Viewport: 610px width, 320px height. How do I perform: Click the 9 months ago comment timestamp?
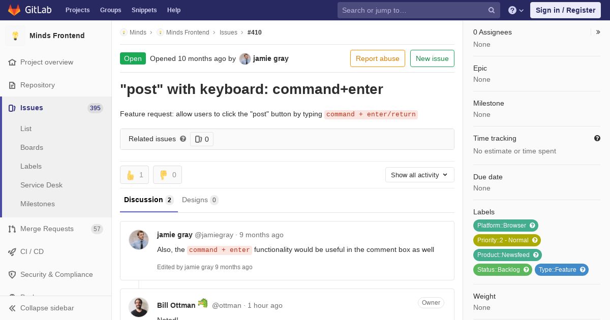(x=261, y=235)
